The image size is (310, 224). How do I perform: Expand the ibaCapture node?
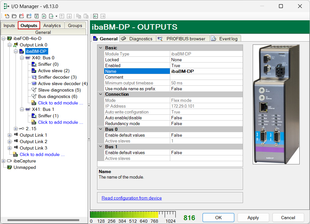pos(3,161)
